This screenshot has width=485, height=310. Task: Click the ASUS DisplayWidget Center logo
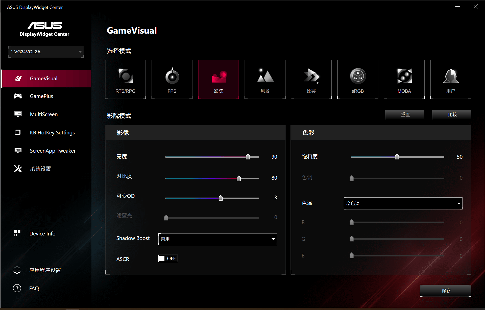[x=44, y=29]
